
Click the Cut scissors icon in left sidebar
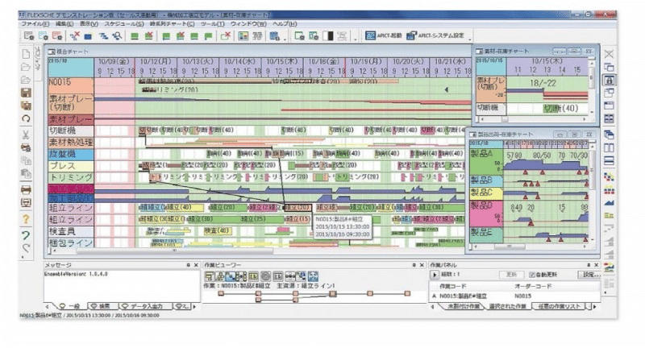(x=26, y=135)
